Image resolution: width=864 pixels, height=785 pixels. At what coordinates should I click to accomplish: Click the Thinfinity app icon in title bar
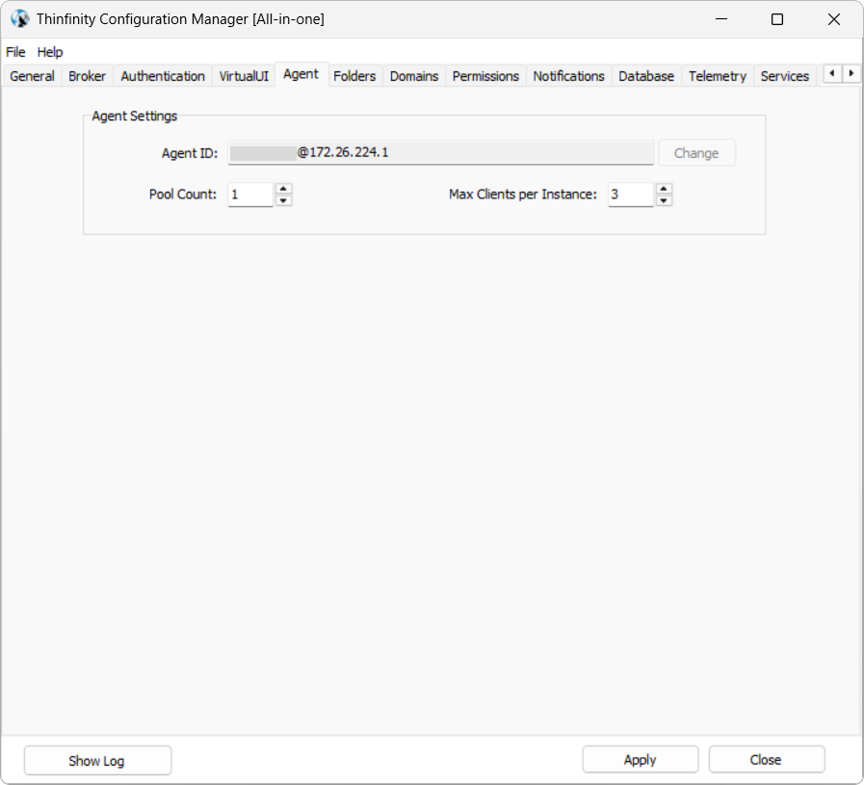tap(19, 19)
